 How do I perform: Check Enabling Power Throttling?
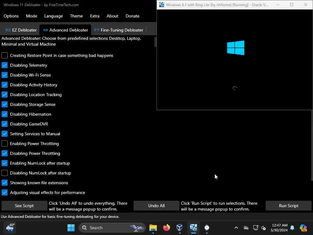5,144
